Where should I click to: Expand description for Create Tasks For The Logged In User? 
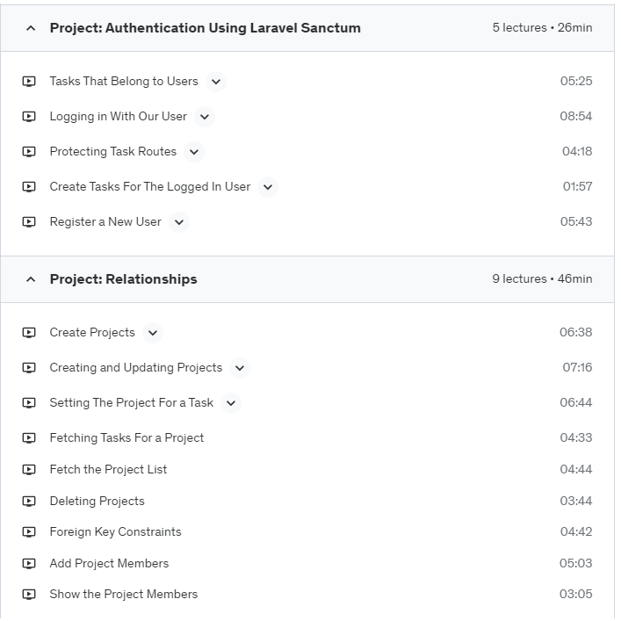coord(268,187)
